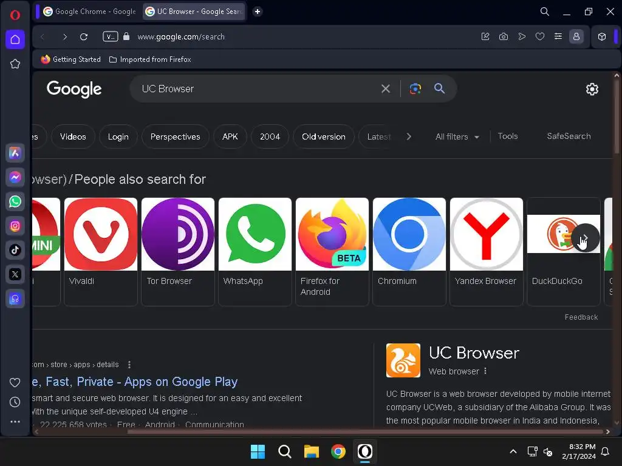Filter results by Videos
Viewport: 622px width, 466px height.
click(73, 137)
